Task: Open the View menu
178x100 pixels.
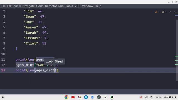Action: point(17,6)
